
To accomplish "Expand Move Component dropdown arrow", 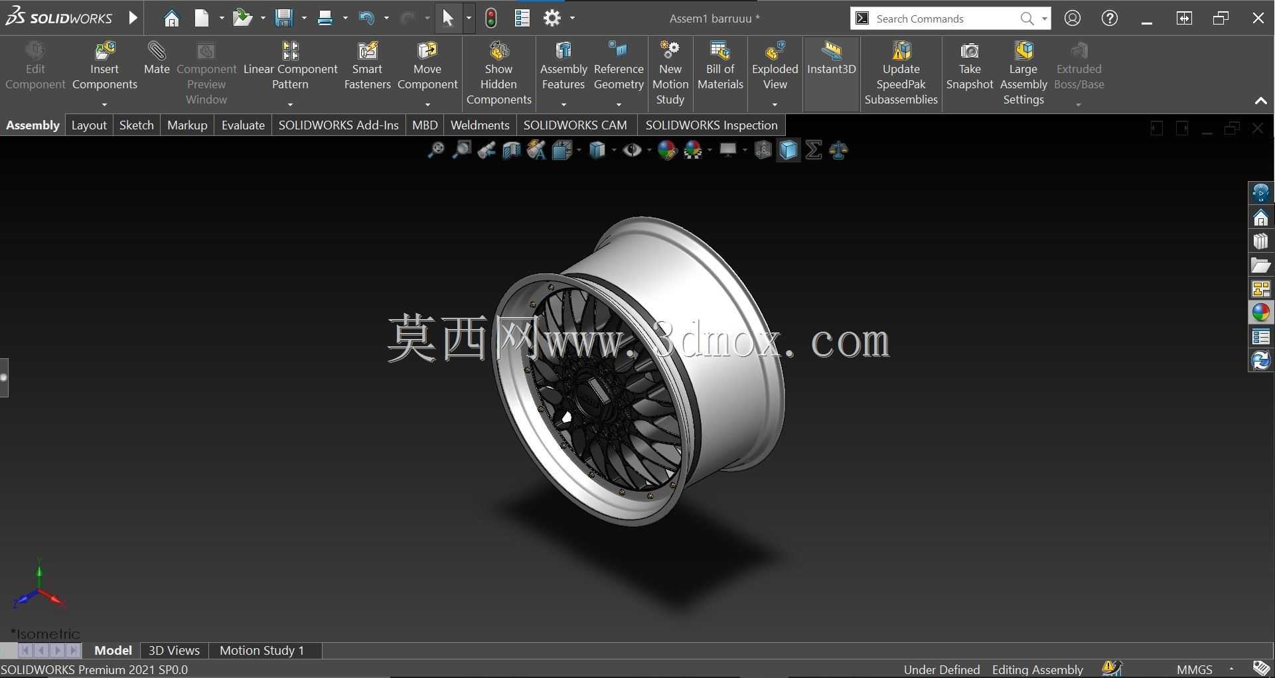I will click(427, 104).
